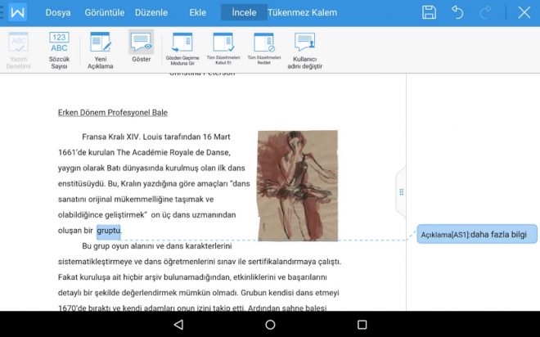
Task: Undo the last action
Action: tap(457, 12)
